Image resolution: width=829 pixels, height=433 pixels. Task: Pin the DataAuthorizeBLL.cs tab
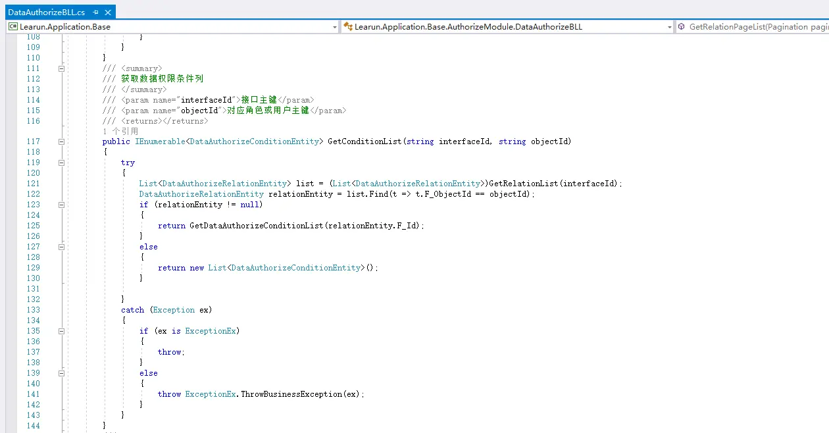(96, 13)
